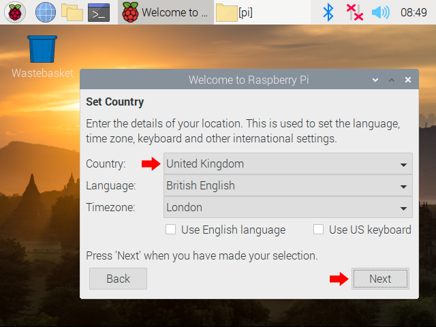Close the Welcome to Raspberry Pi dialog
The image size is (436, 327).
coord(408,80)
